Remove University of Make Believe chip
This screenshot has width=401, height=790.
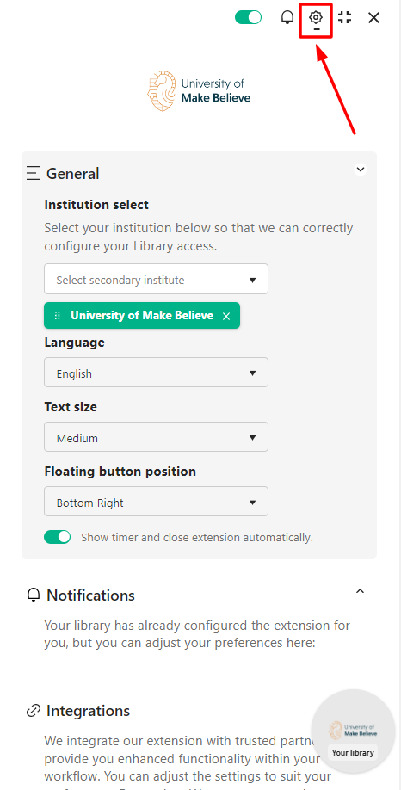(226, 316)
